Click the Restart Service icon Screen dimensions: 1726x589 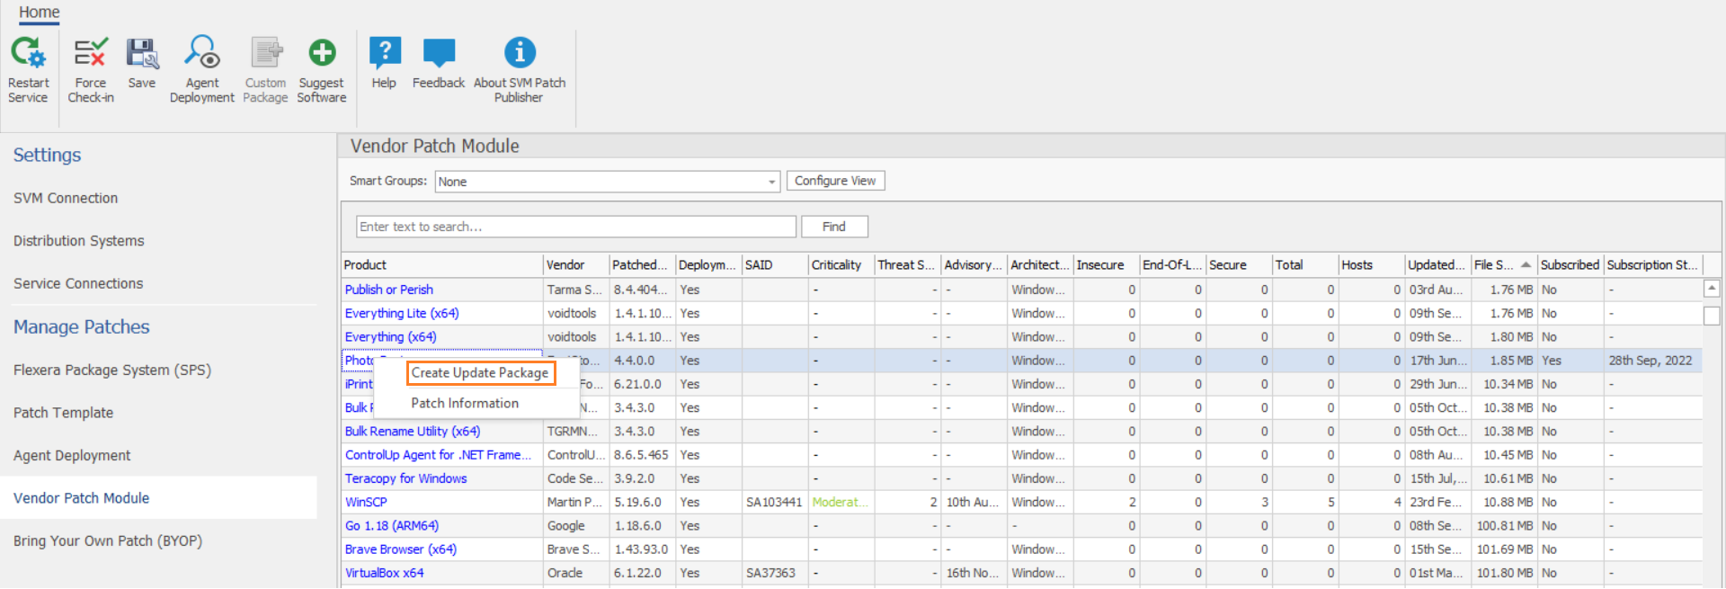click(x=28, y=53)
